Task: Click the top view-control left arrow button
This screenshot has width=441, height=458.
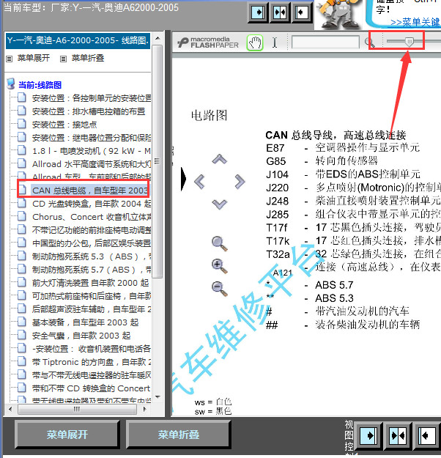Action: pos(301,12)
